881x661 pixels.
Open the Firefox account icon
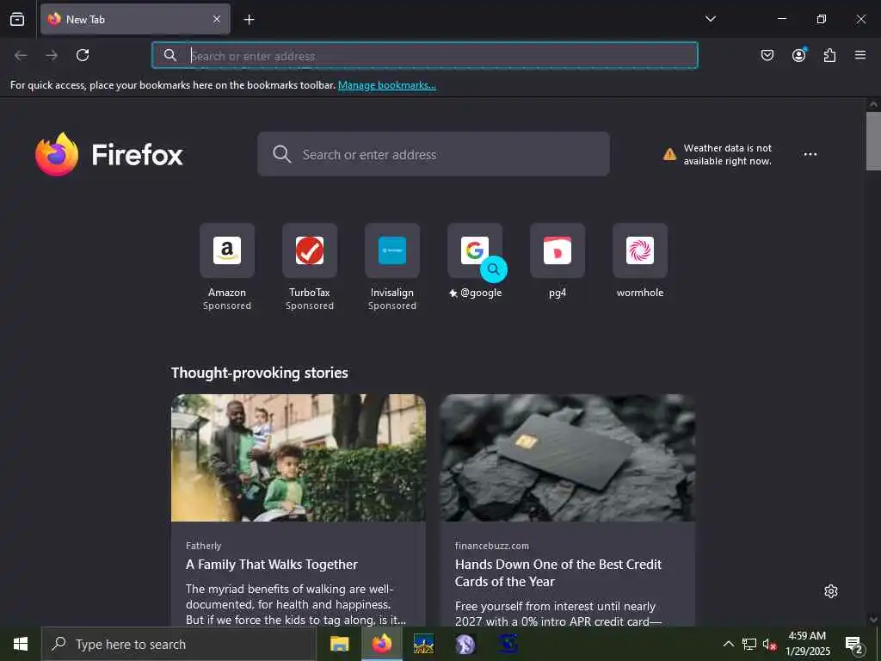coord(798,55)
